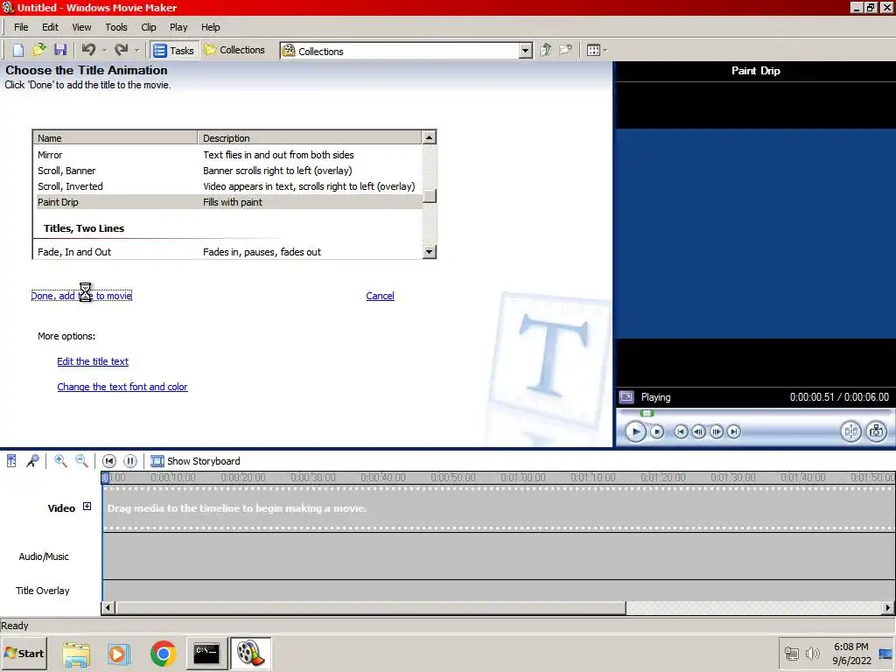The height and width of the screenshot is (672, 896).
Task: Open Change the text font and color
Action: (122, 387)
